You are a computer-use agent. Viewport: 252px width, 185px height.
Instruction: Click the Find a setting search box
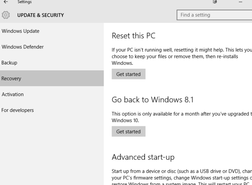(214, 15)
